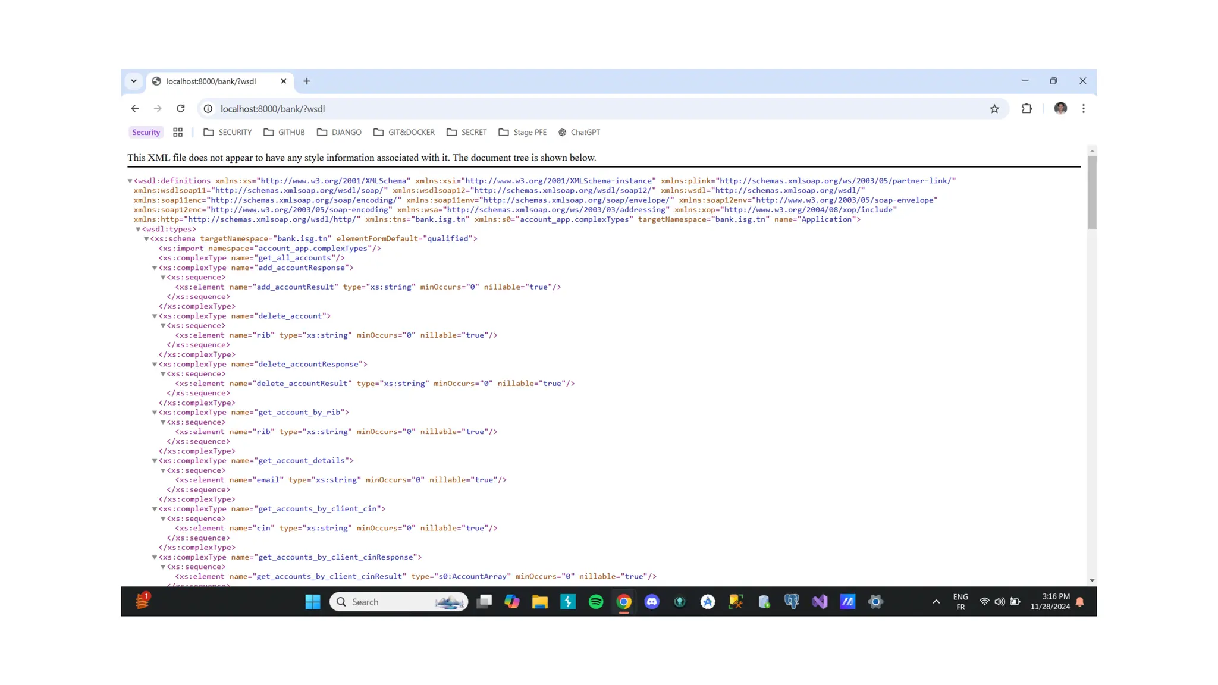
Task: Launch Spotify from the taskbar
Action: pos(595,602)
